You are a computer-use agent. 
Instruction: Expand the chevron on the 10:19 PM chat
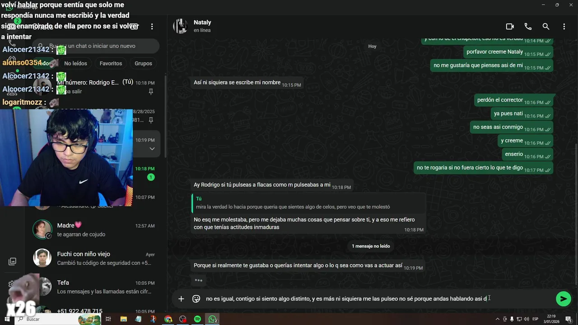click(152, 149)
